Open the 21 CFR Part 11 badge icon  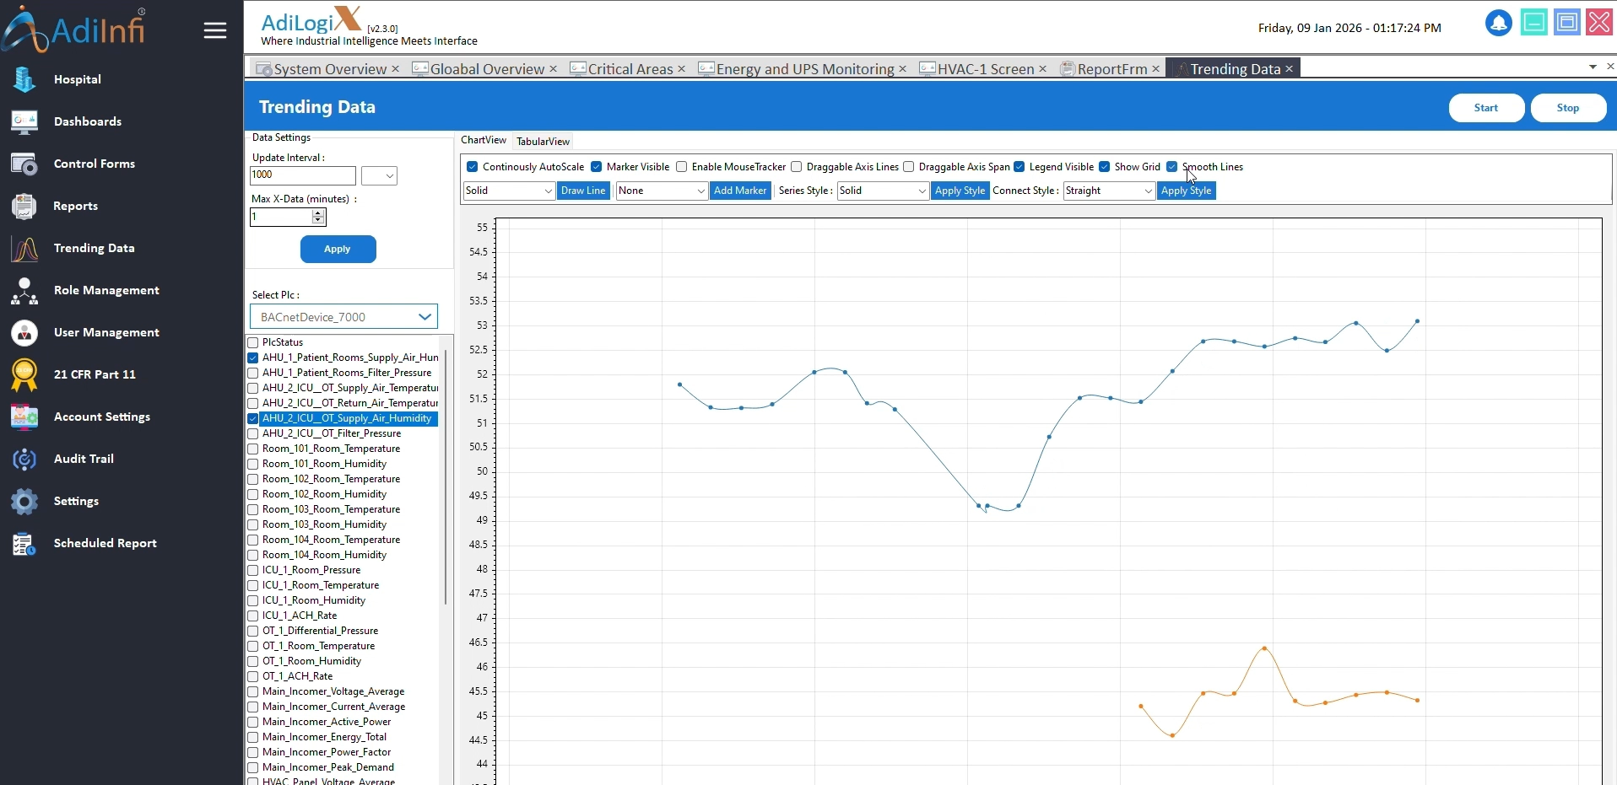coord(24,375)
